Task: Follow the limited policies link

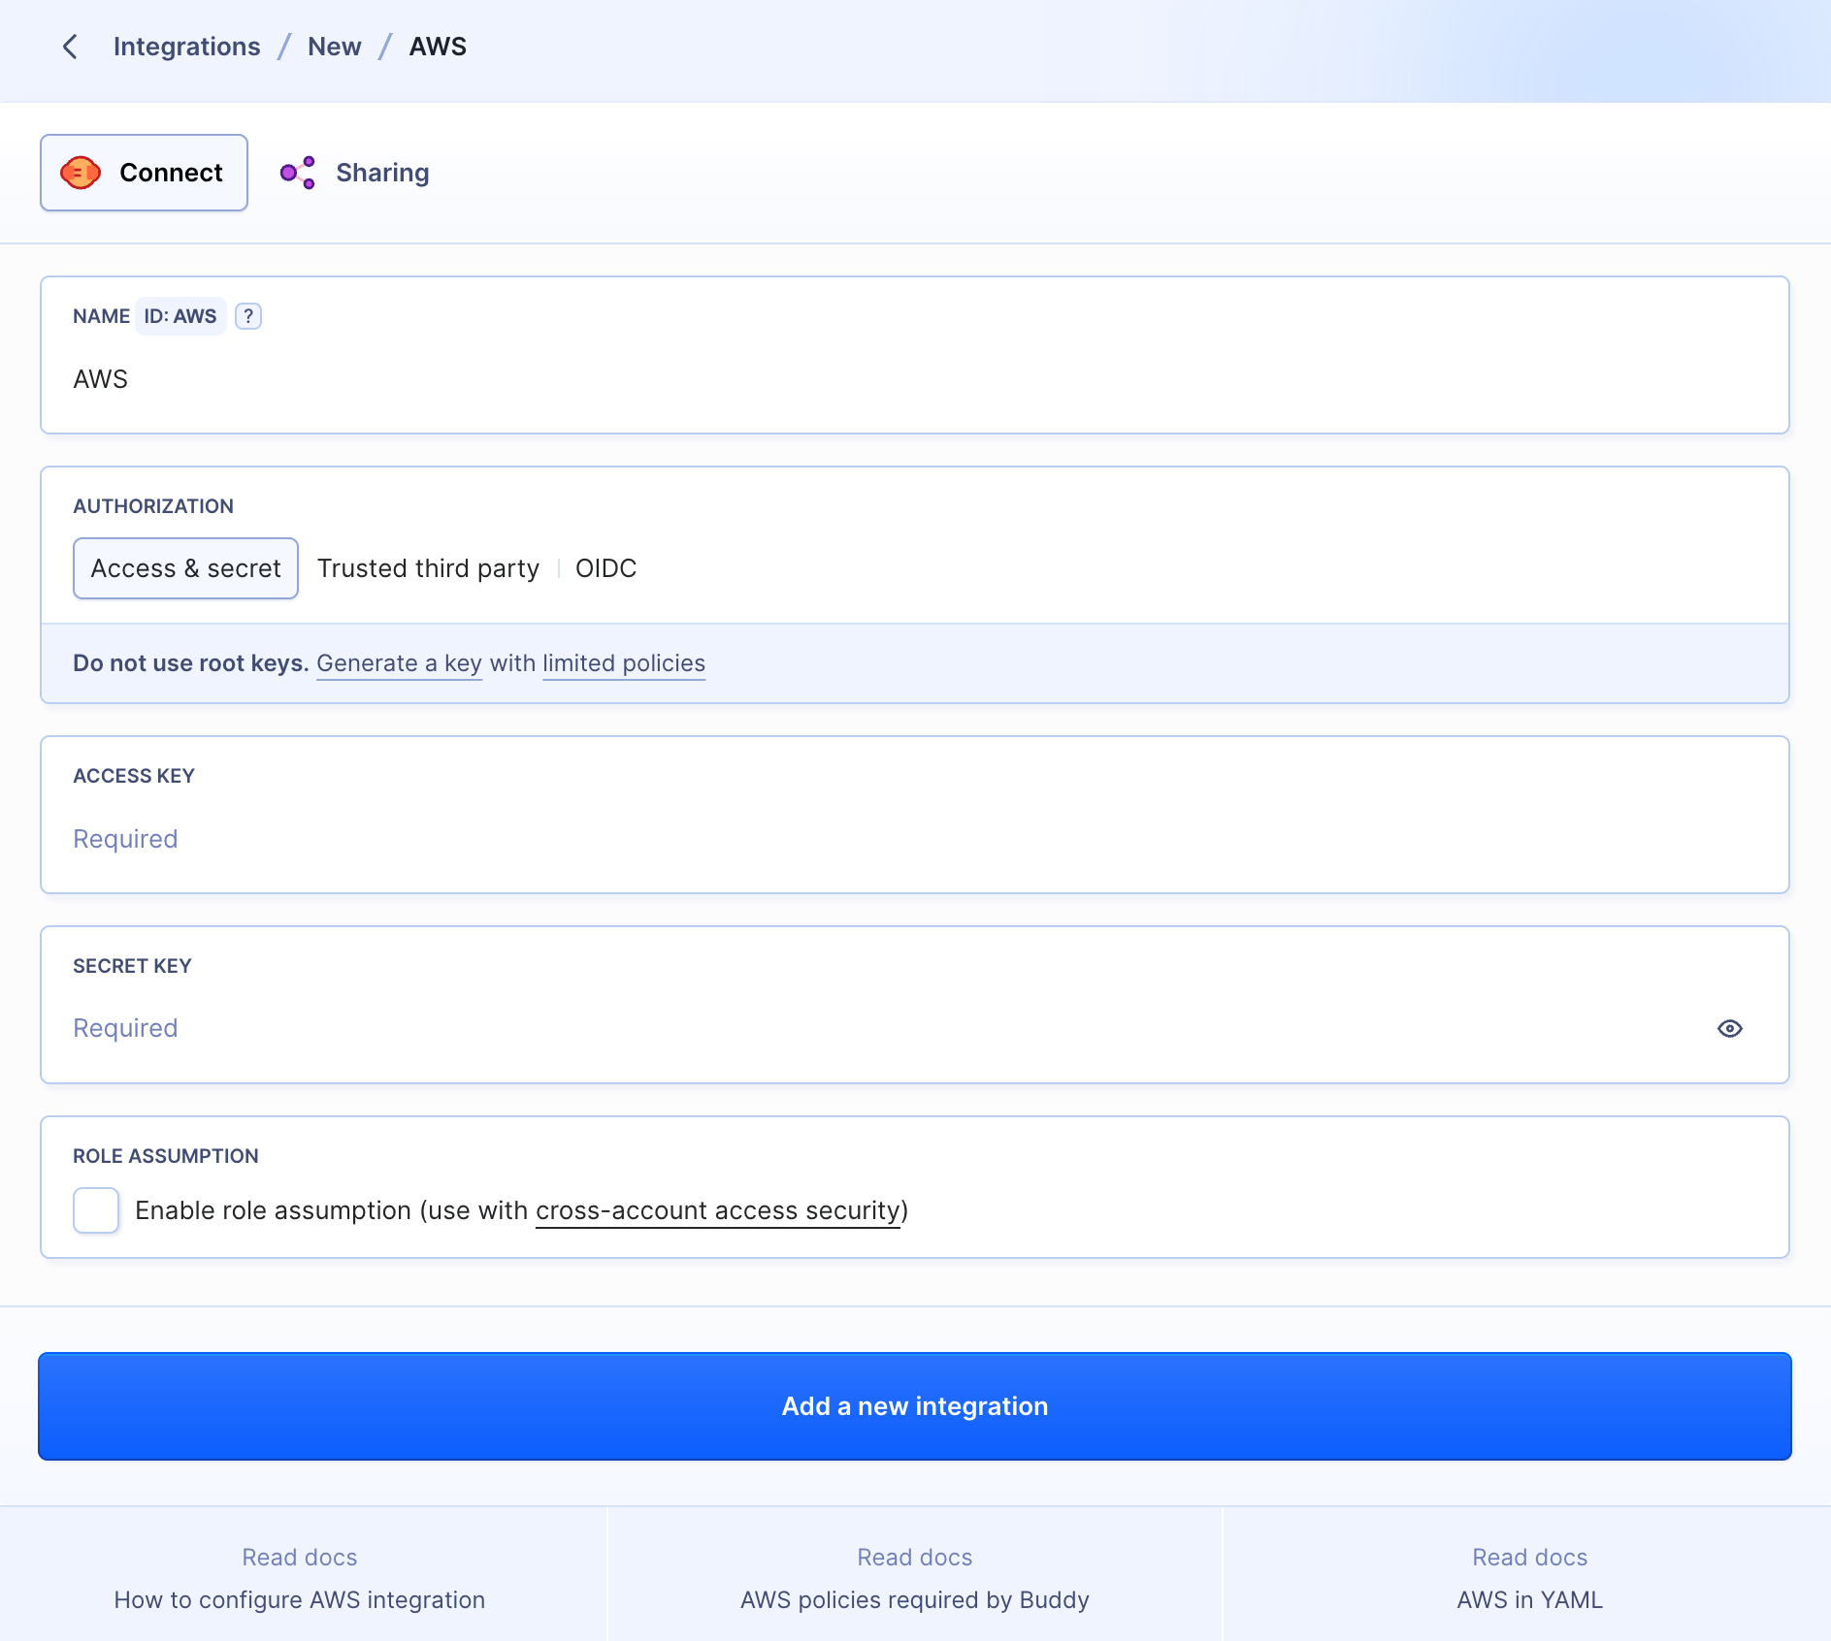Action: coord(624,663)
